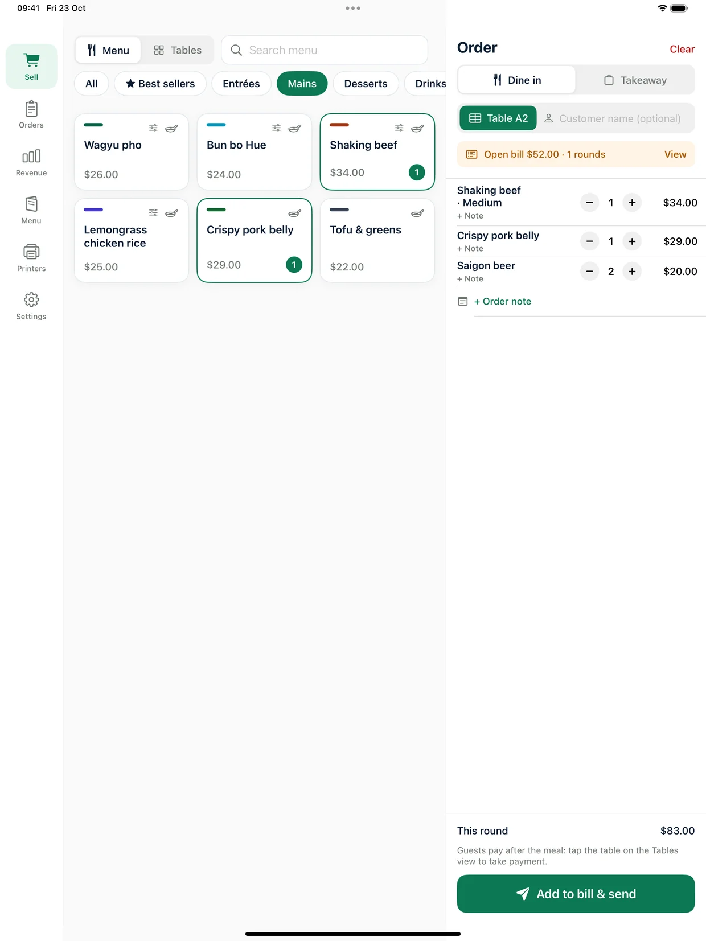Tap Add to bill & send
The image size is (706, 941).
tap(576, 894)
